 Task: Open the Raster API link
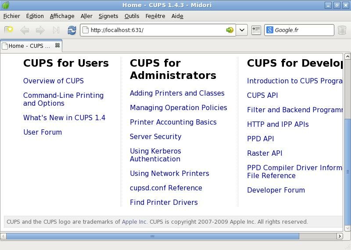265,154
